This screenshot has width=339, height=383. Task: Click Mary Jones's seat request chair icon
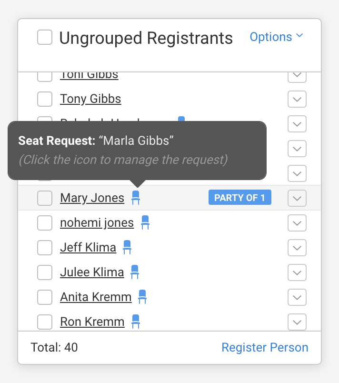[136, 198]
